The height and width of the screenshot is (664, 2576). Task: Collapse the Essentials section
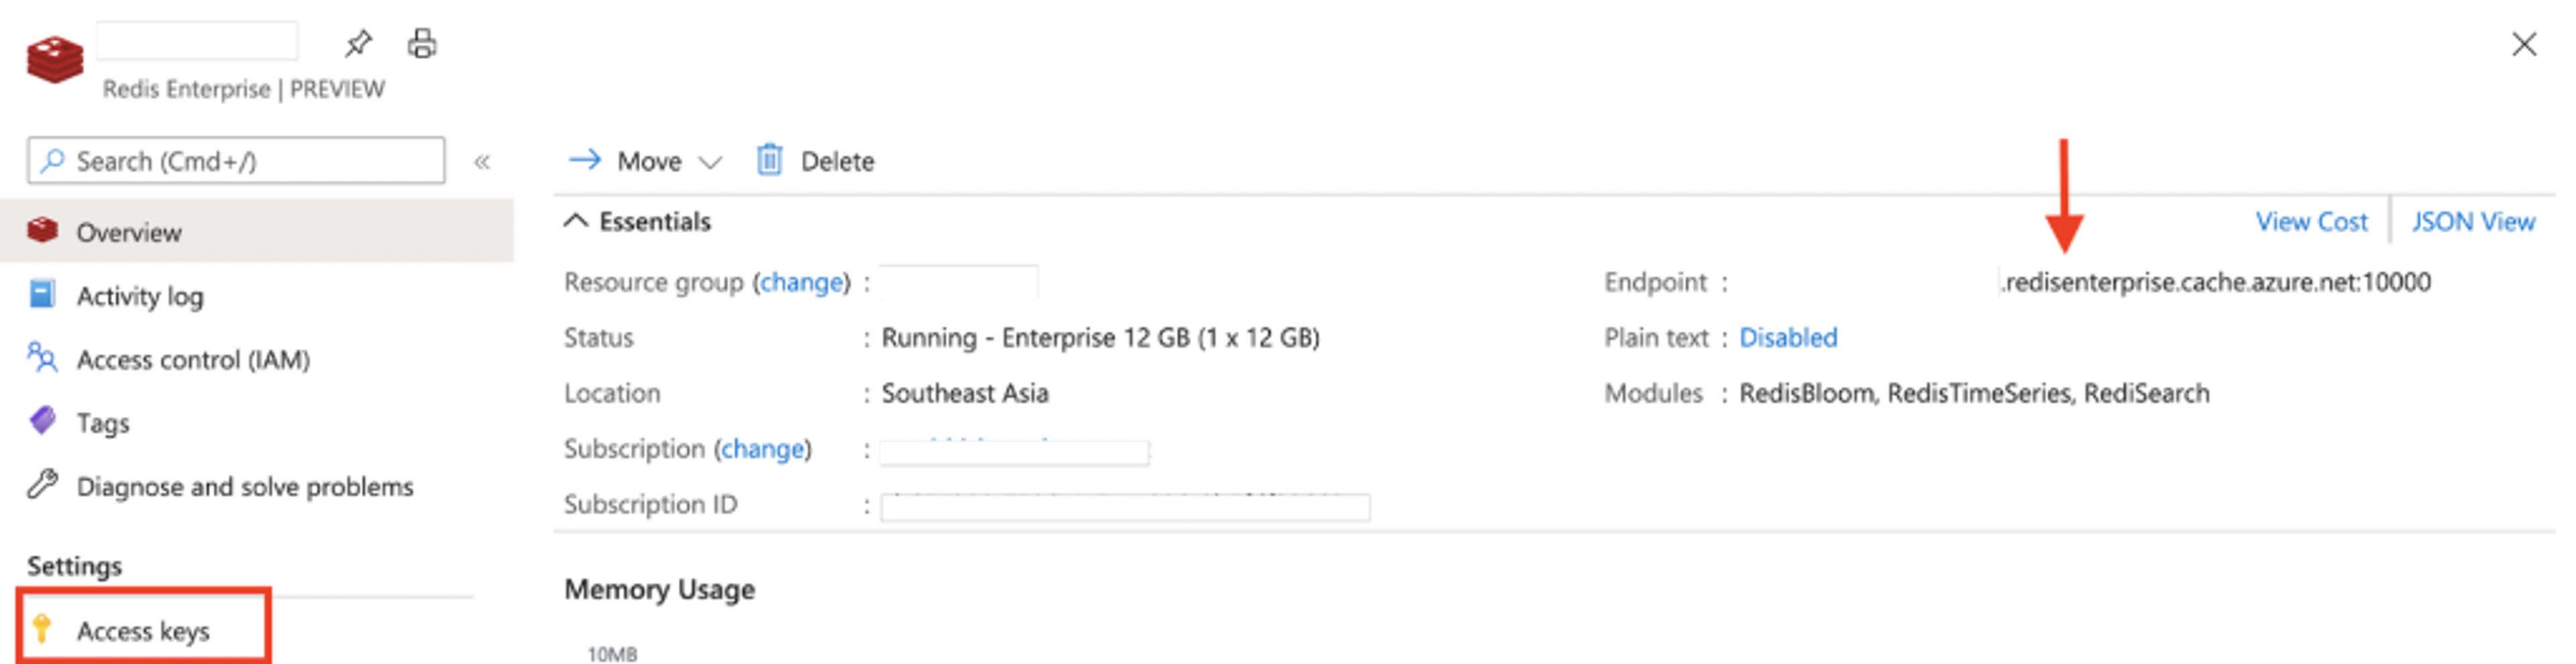pos(576,221)
